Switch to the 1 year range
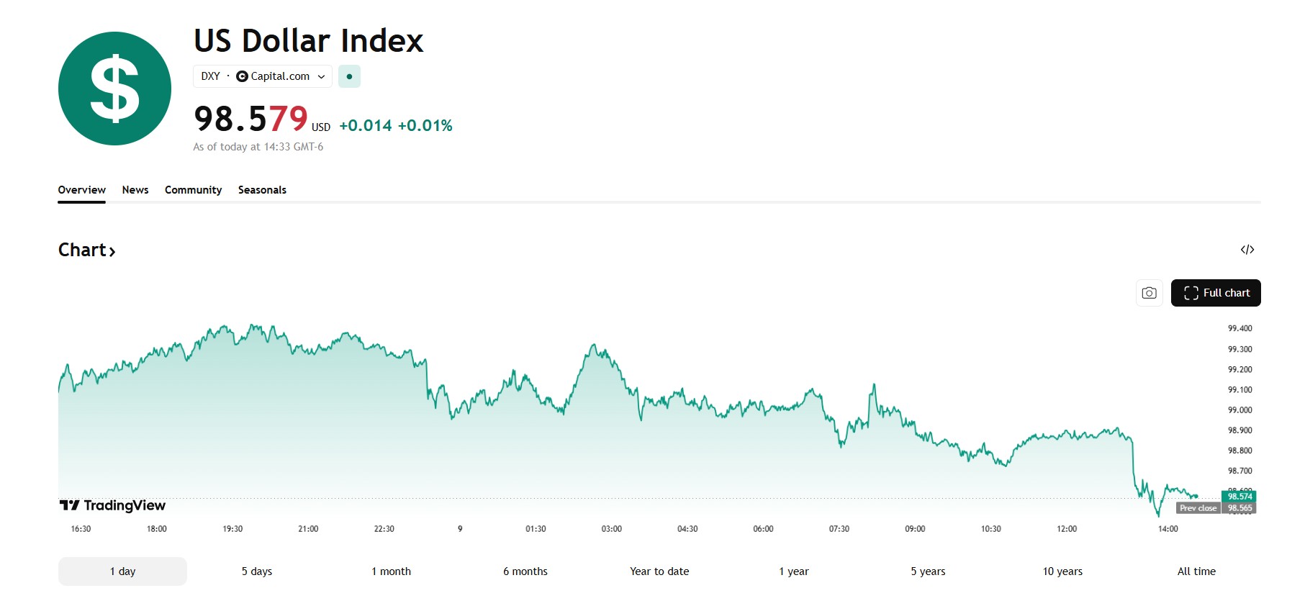This screenshot has width=1305, height=606. point(794,571)
